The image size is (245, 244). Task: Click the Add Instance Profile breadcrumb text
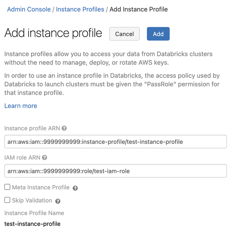138,9
